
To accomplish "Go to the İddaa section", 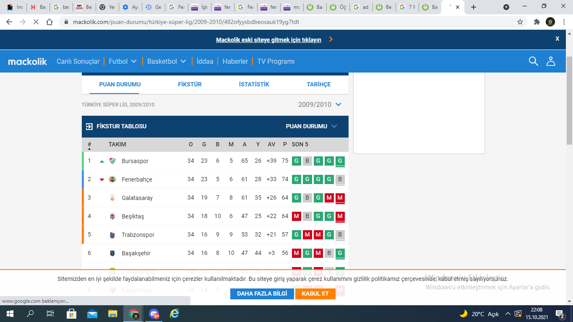I will pos(205,61).
